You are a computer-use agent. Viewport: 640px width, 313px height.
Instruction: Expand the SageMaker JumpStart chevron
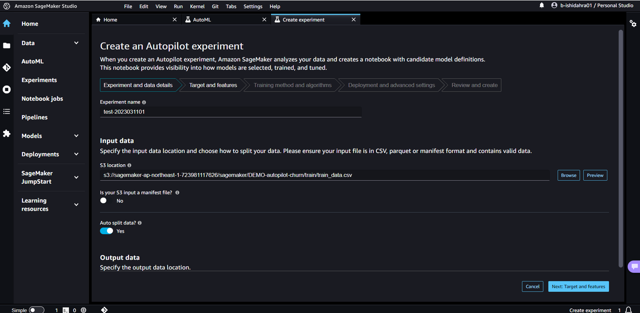(76, 177)
